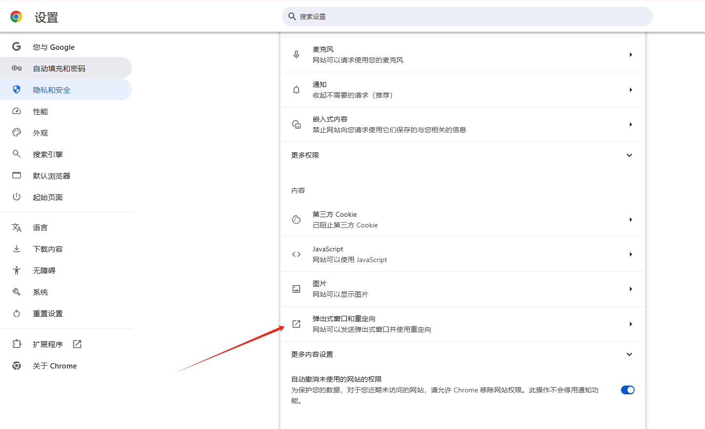Image resolution: width=705 pixels, height=429 pixels.
Task: Click the bell icon in 通知 row
Action: (296, 90)
